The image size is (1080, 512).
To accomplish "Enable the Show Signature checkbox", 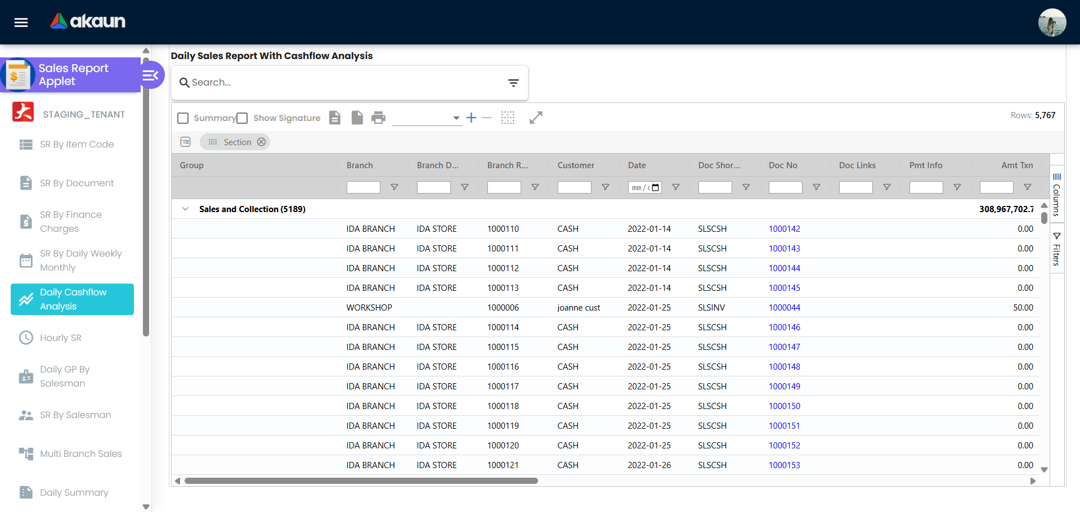I will [242, 118].
